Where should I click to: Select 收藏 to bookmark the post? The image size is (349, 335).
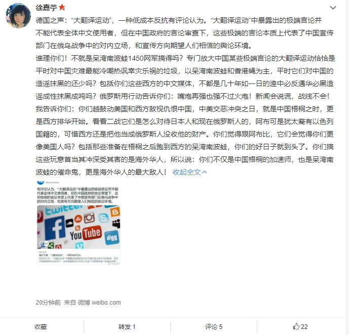pyautogui.click(x=41, y=327)
